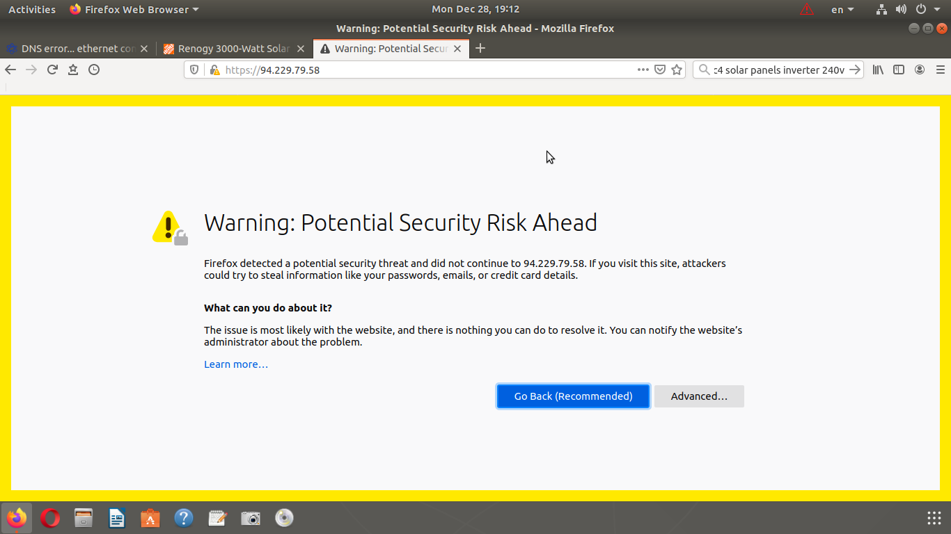Bookmark this page with the star
Screen dimensions: 951x534
(677, 70)
